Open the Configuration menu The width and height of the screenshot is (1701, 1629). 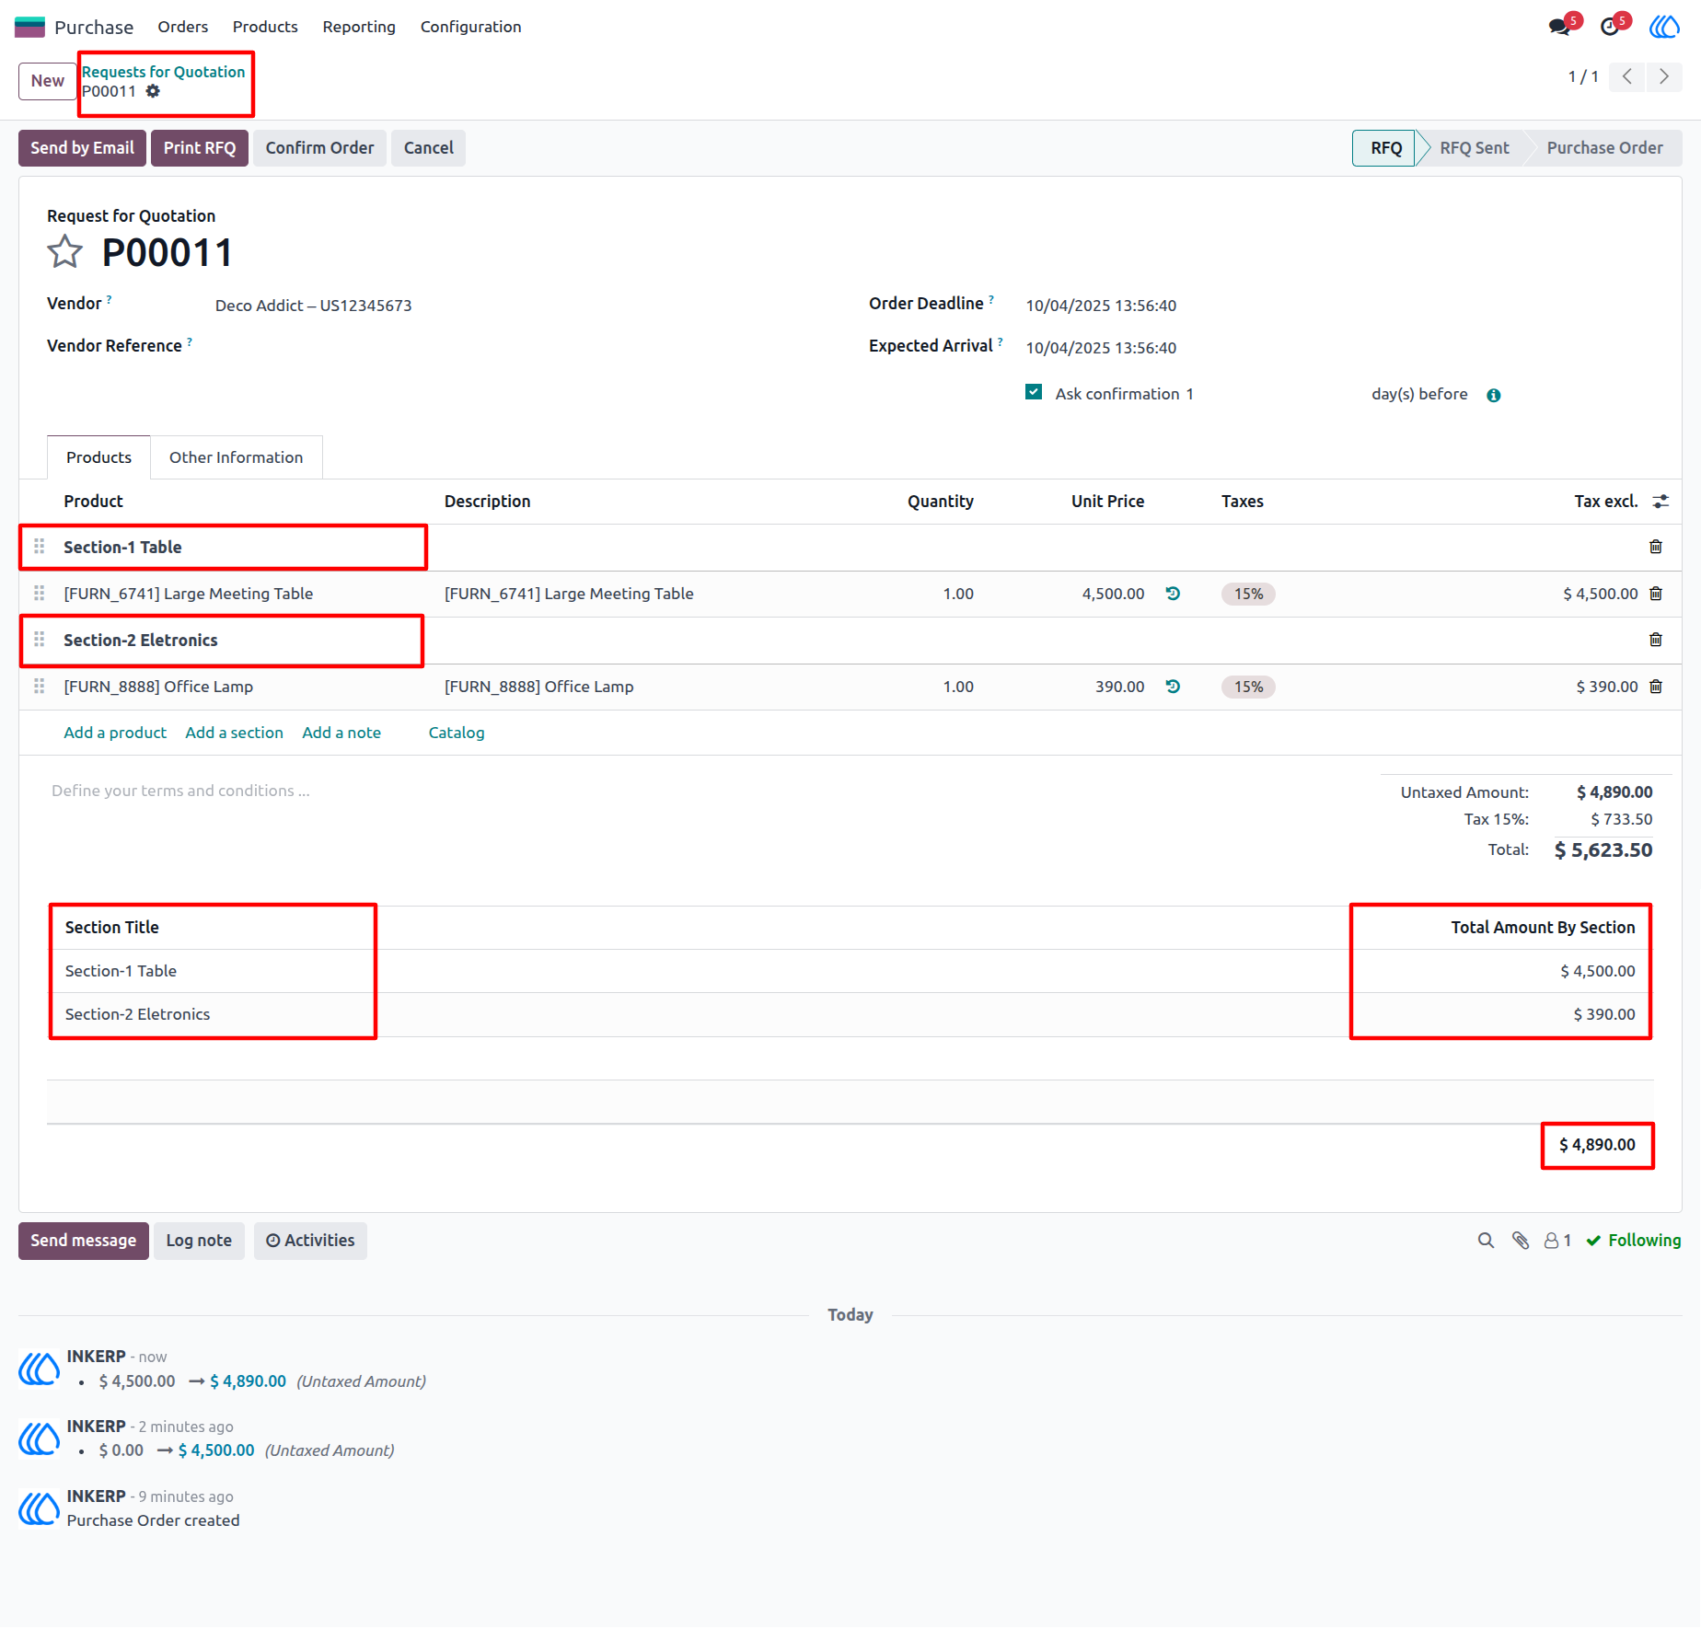tap(470, 27)
